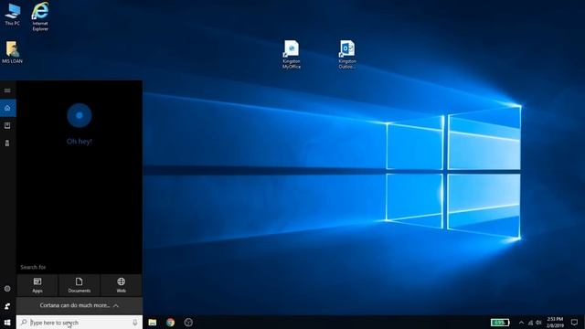Search for Apps filter
Viewport: 585px width, 329px height.
pos(37,285)
